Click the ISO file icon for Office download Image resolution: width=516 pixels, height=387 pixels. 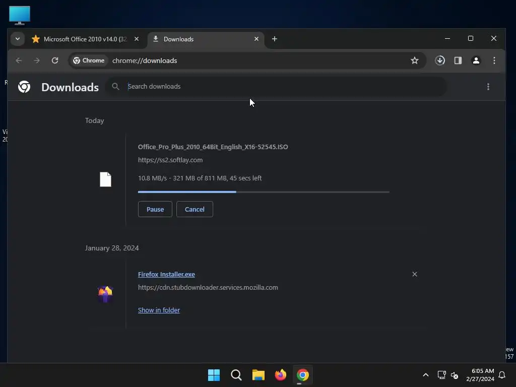point(106,179)
